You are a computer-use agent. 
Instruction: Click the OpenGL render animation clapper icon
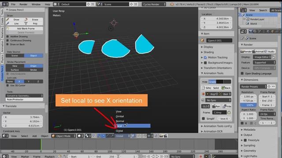[x=165, y=136]
